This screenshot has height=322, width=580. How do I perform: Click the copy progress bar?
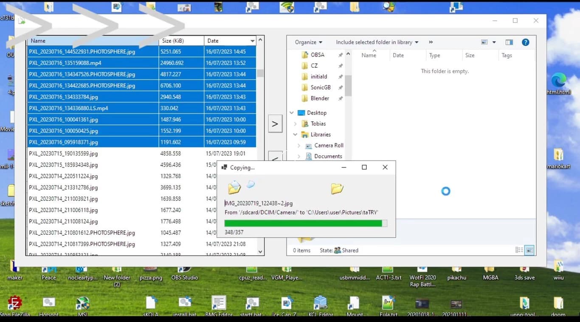point(306,223)
